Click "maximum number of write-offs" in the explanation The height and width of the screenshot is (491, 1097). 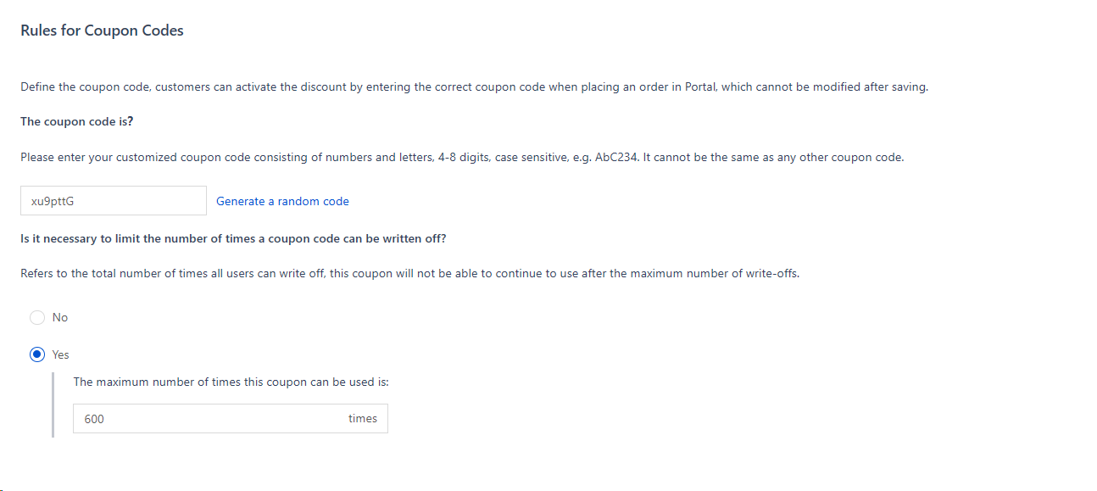(721, 274)
